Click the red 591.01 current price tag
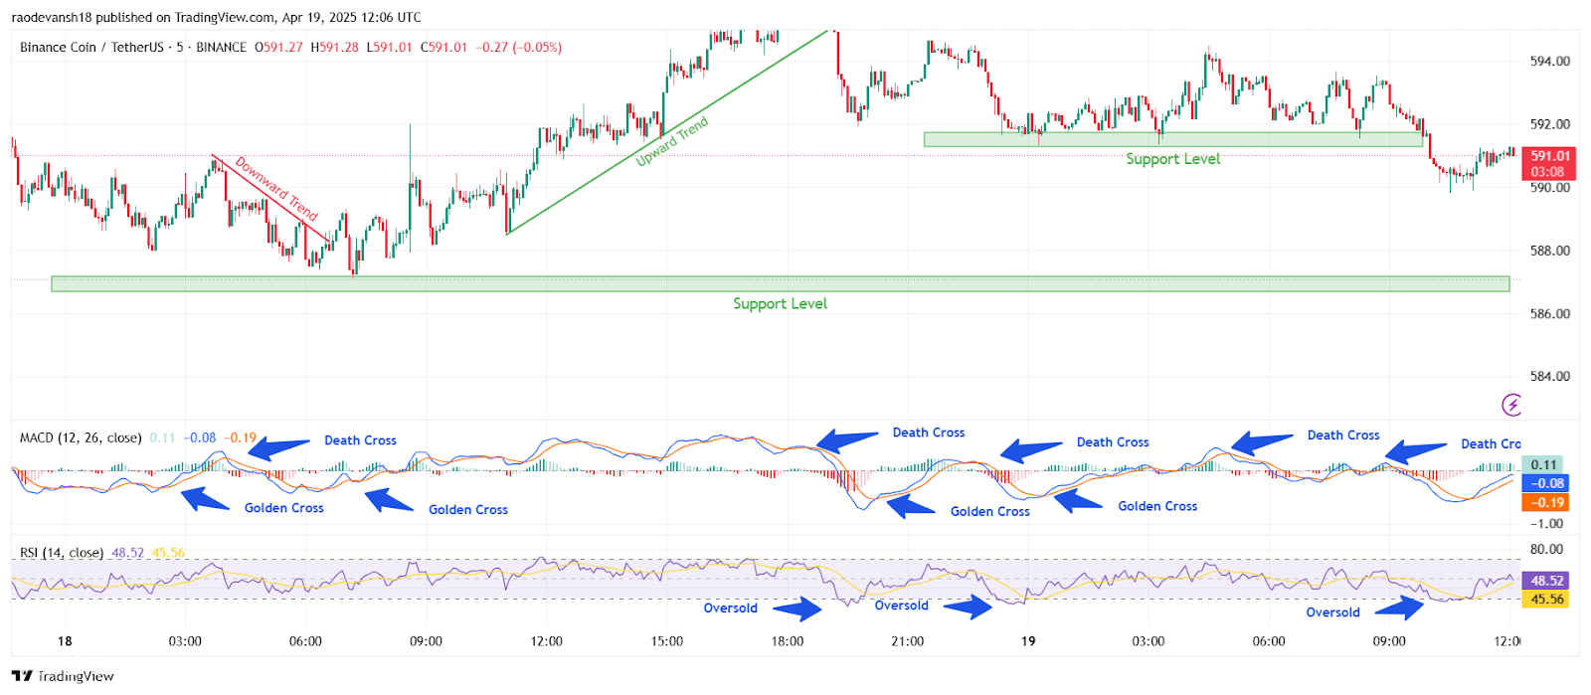1591x695 pixels. click(1550, 163)
